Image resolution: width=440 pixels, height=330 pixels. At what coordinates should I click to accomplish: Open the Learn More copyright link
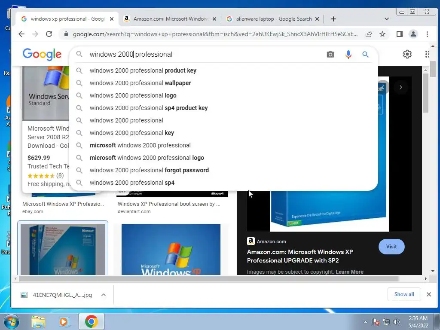tap(349, 272)
